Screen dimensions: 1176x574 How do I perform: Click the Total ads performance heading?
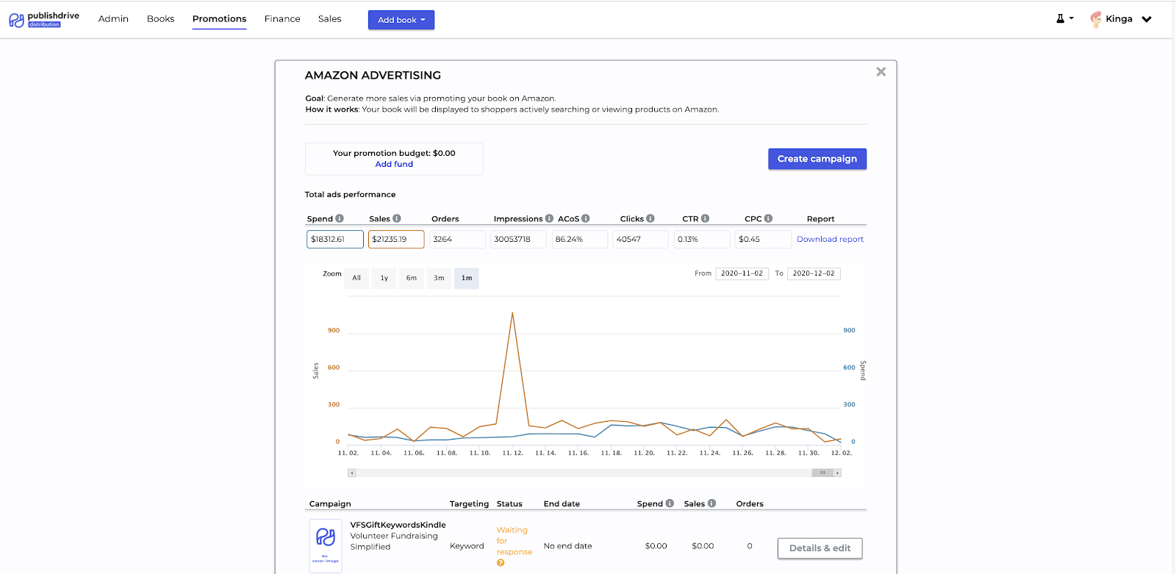350,194
